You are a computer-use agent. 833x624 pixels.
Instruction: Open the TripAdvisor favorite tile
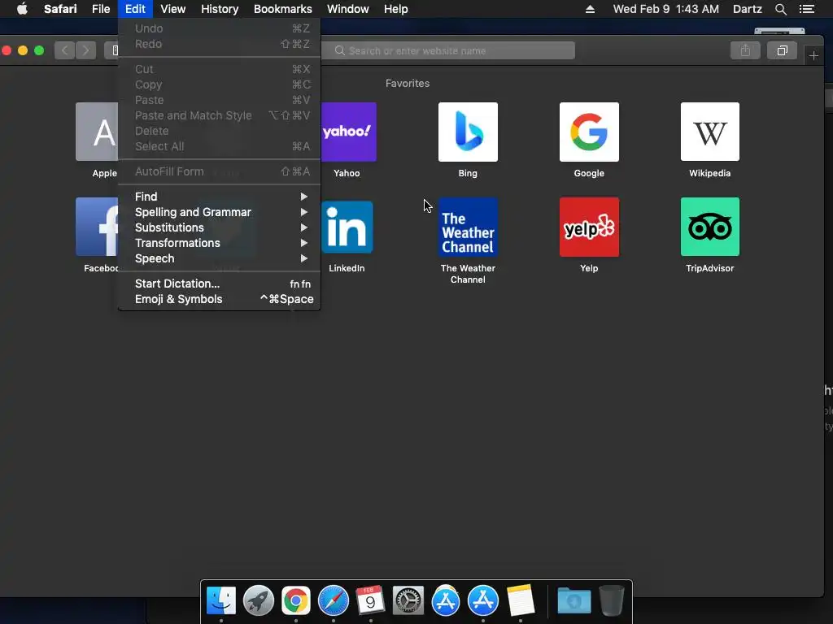(x=709, y=227)
